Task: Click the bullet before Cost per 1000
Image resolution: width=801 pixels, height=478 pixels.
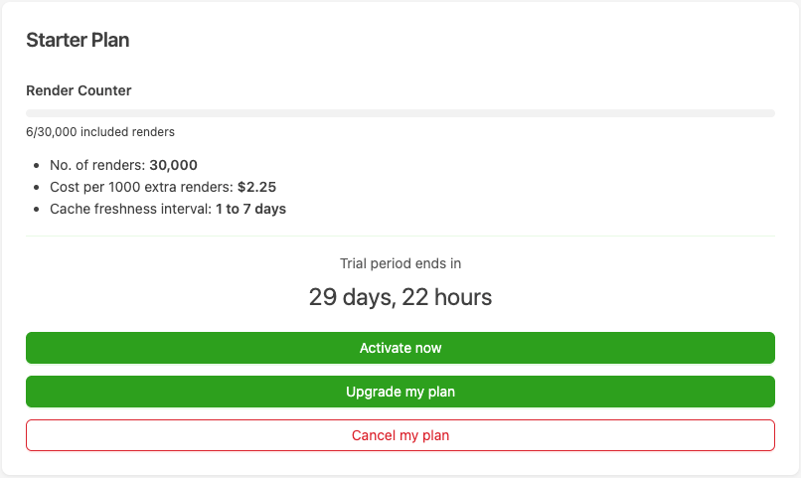Action: (36, 188)
